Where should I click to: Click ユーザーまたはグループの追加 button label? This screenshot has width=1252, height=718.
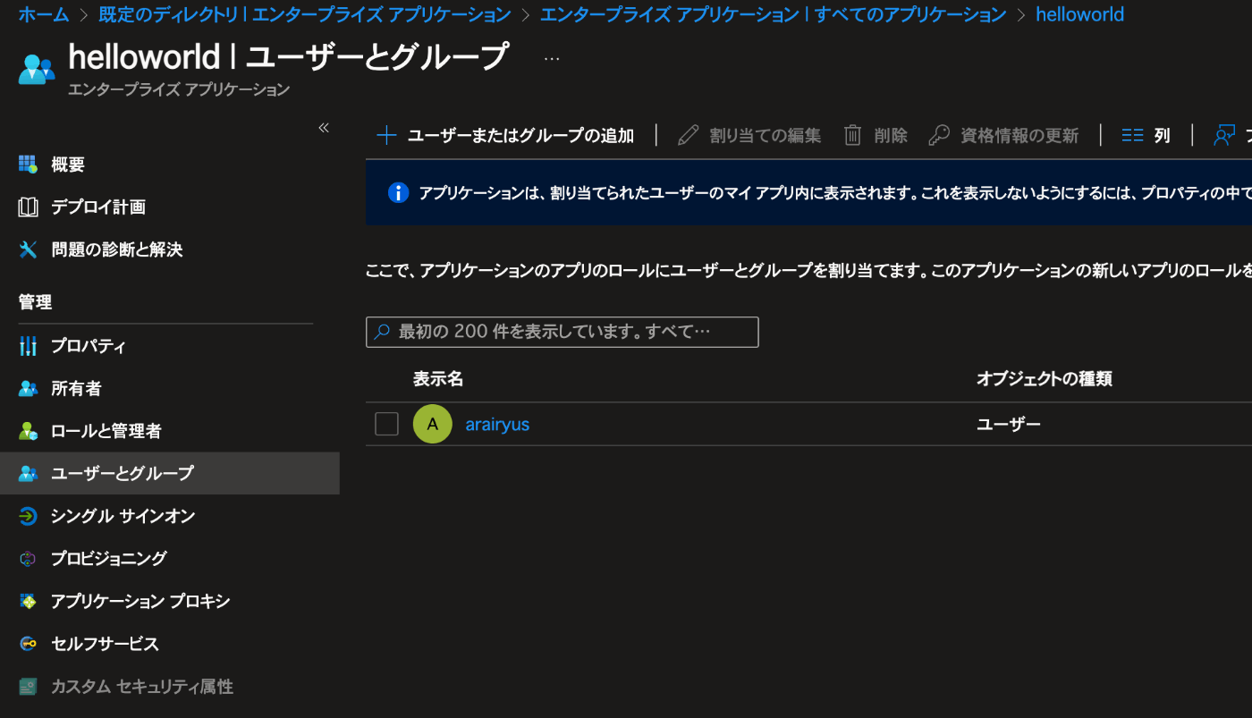click(520, 136)
